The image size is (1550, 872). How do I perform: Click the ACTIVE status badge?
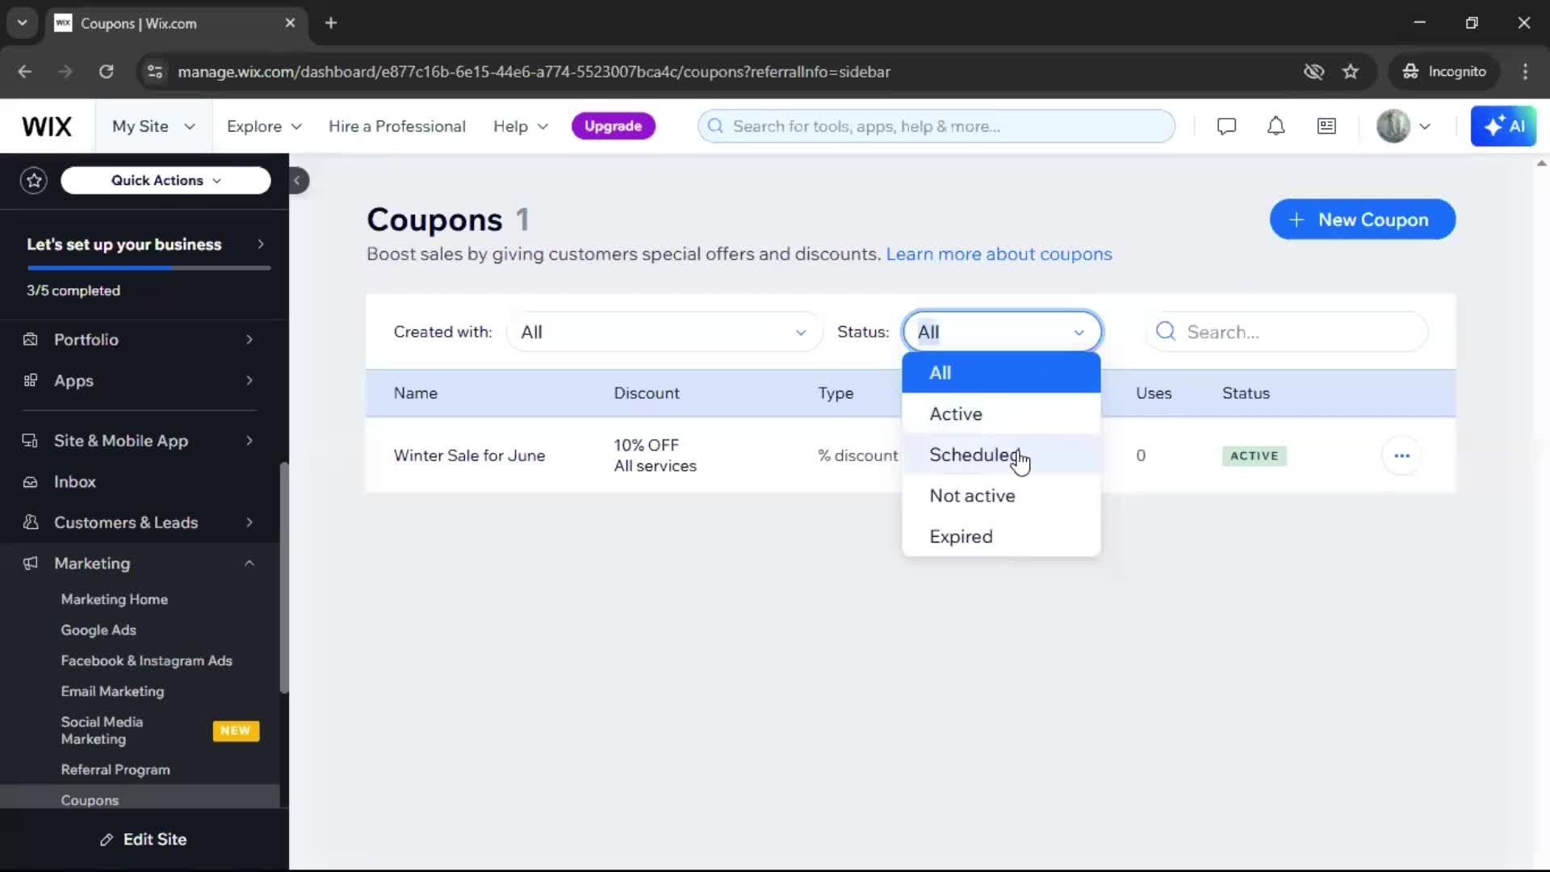(x=1254, y=455)
